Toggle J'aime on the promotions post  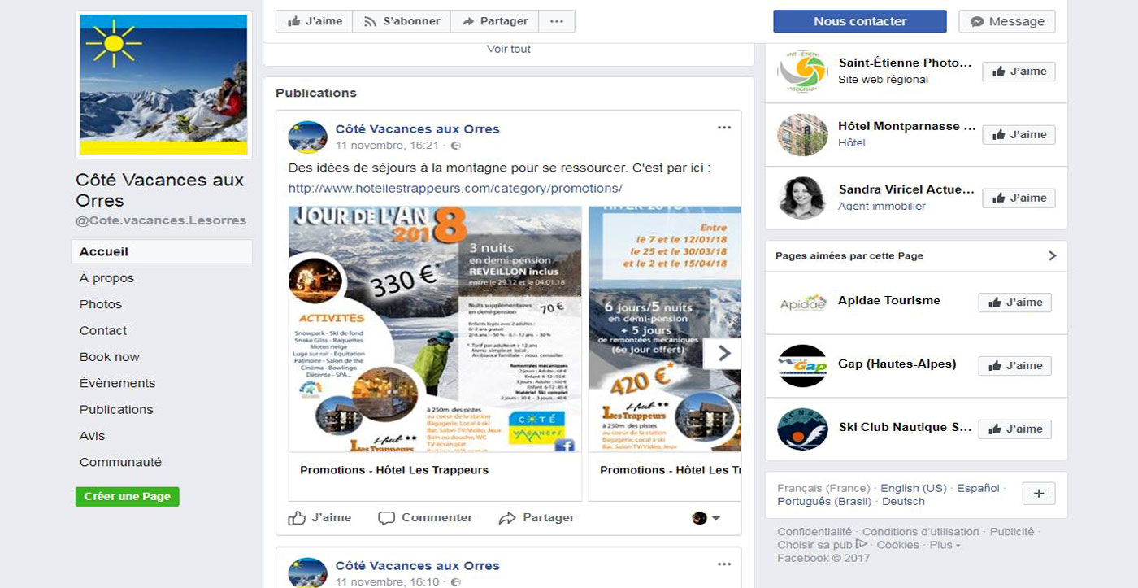click(320, 518)
